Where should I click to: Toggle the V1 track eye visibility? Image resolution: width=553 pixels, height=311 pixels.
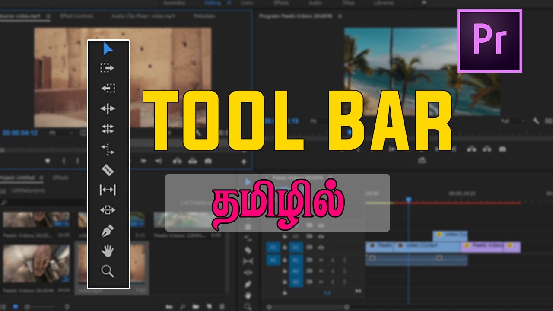coord(321,248)
